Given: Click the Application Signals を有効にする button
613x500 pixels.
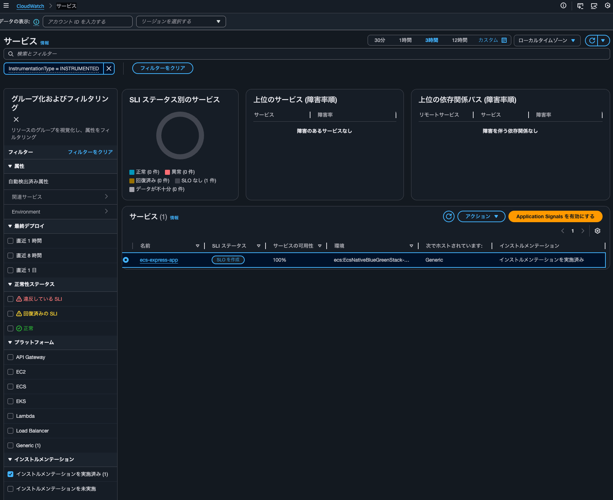Looking at the screenshot, I should click(555, 216).
